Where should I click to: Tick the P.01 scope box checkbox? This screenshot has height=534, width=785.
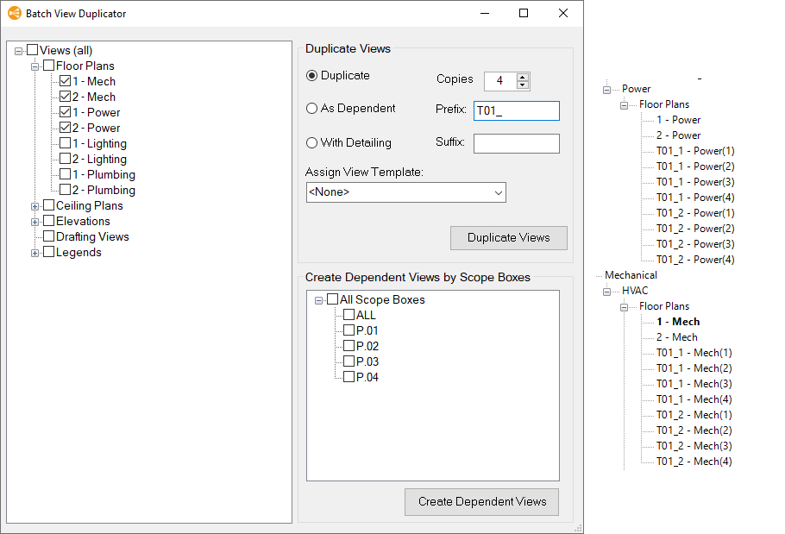(349, 330)
